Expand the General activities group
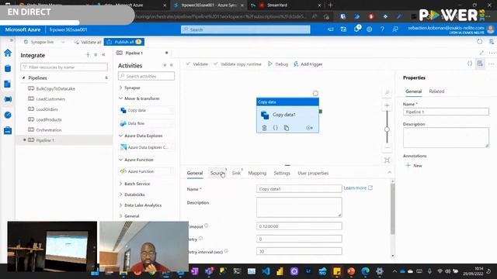This screenshot has height=279, width=497. pyautogui.click(x=120, y=216)
